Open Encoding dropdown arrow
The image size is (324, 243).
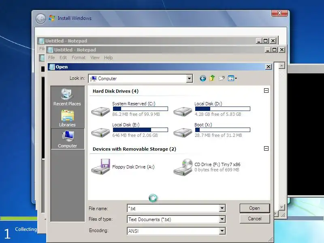[x=222, y=231]
